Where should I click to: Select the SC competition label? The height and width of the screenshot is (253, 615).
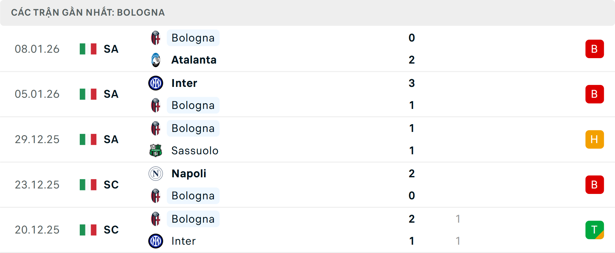tap(111, 184)
